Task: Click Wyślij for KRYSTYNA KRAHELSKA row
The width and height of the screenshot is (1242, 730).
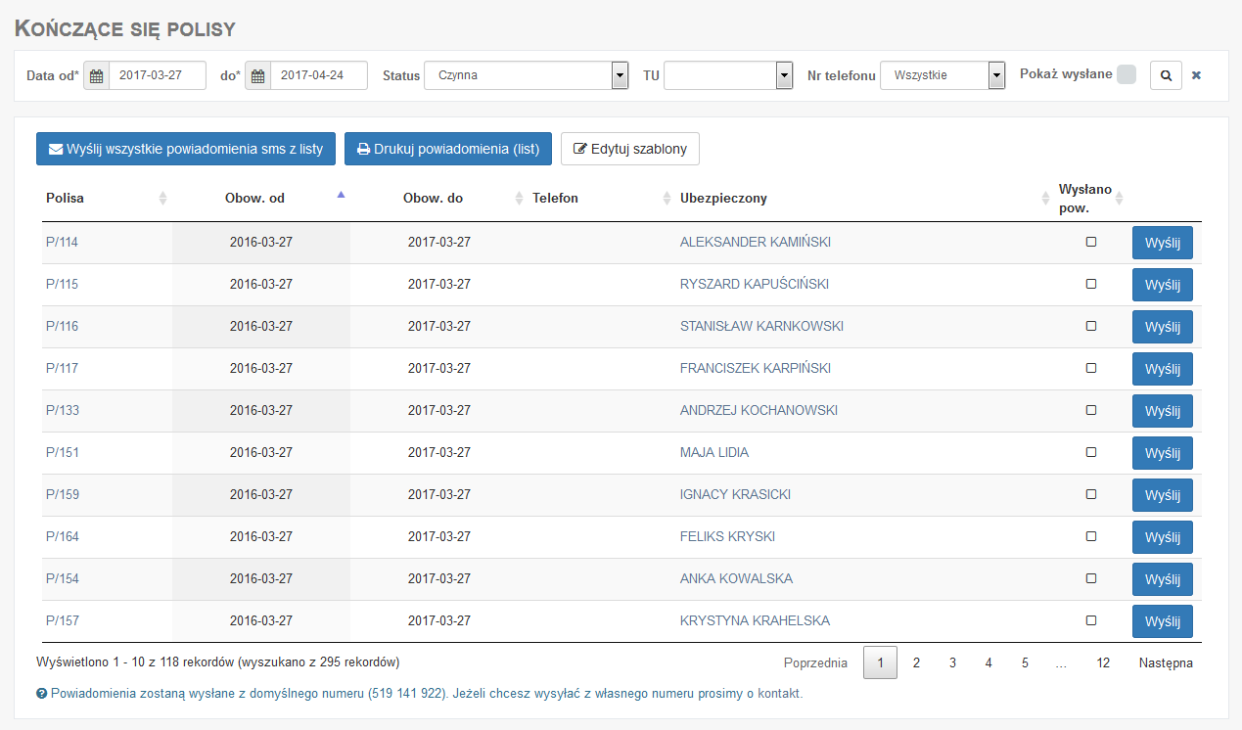Action: [1163, 621]
